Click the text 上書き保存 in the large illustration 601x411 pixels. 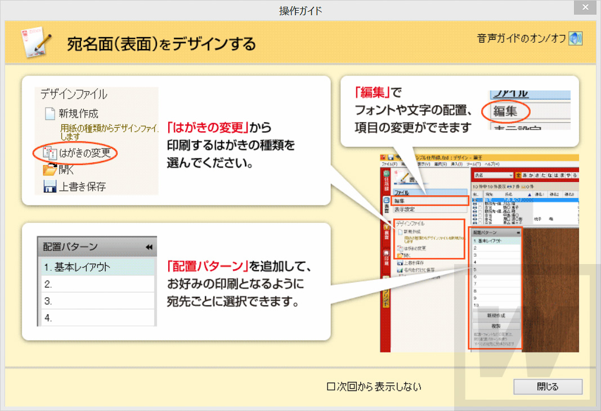[82, 187]
